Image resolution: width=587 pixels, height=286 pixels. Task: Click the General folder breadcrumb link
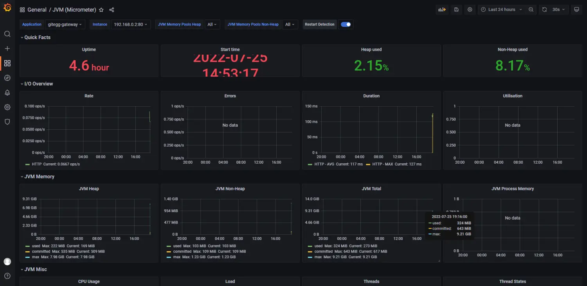(37, 10)
